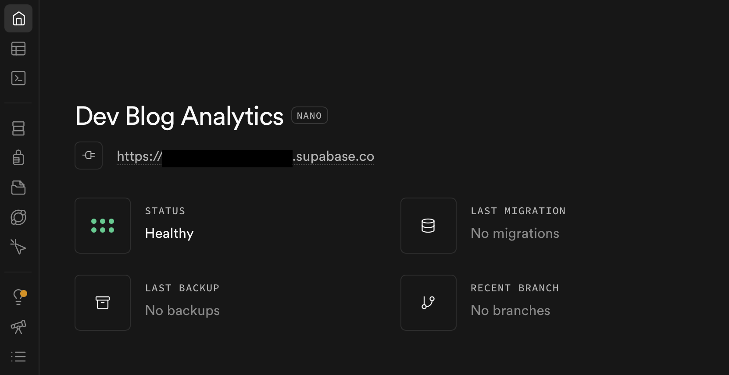Open Edge Functions in the sidebar
The image size is (729, 375).
18,217
